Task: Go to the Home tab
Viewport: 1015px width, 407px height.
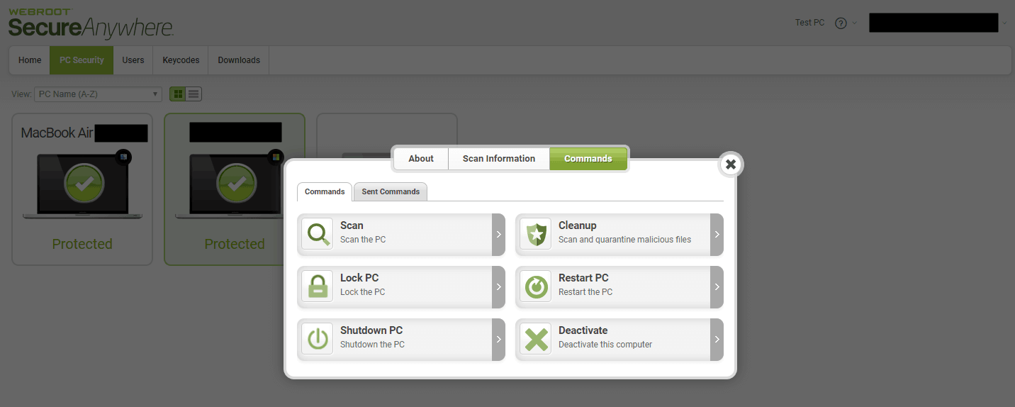Action: coord(30,60)
